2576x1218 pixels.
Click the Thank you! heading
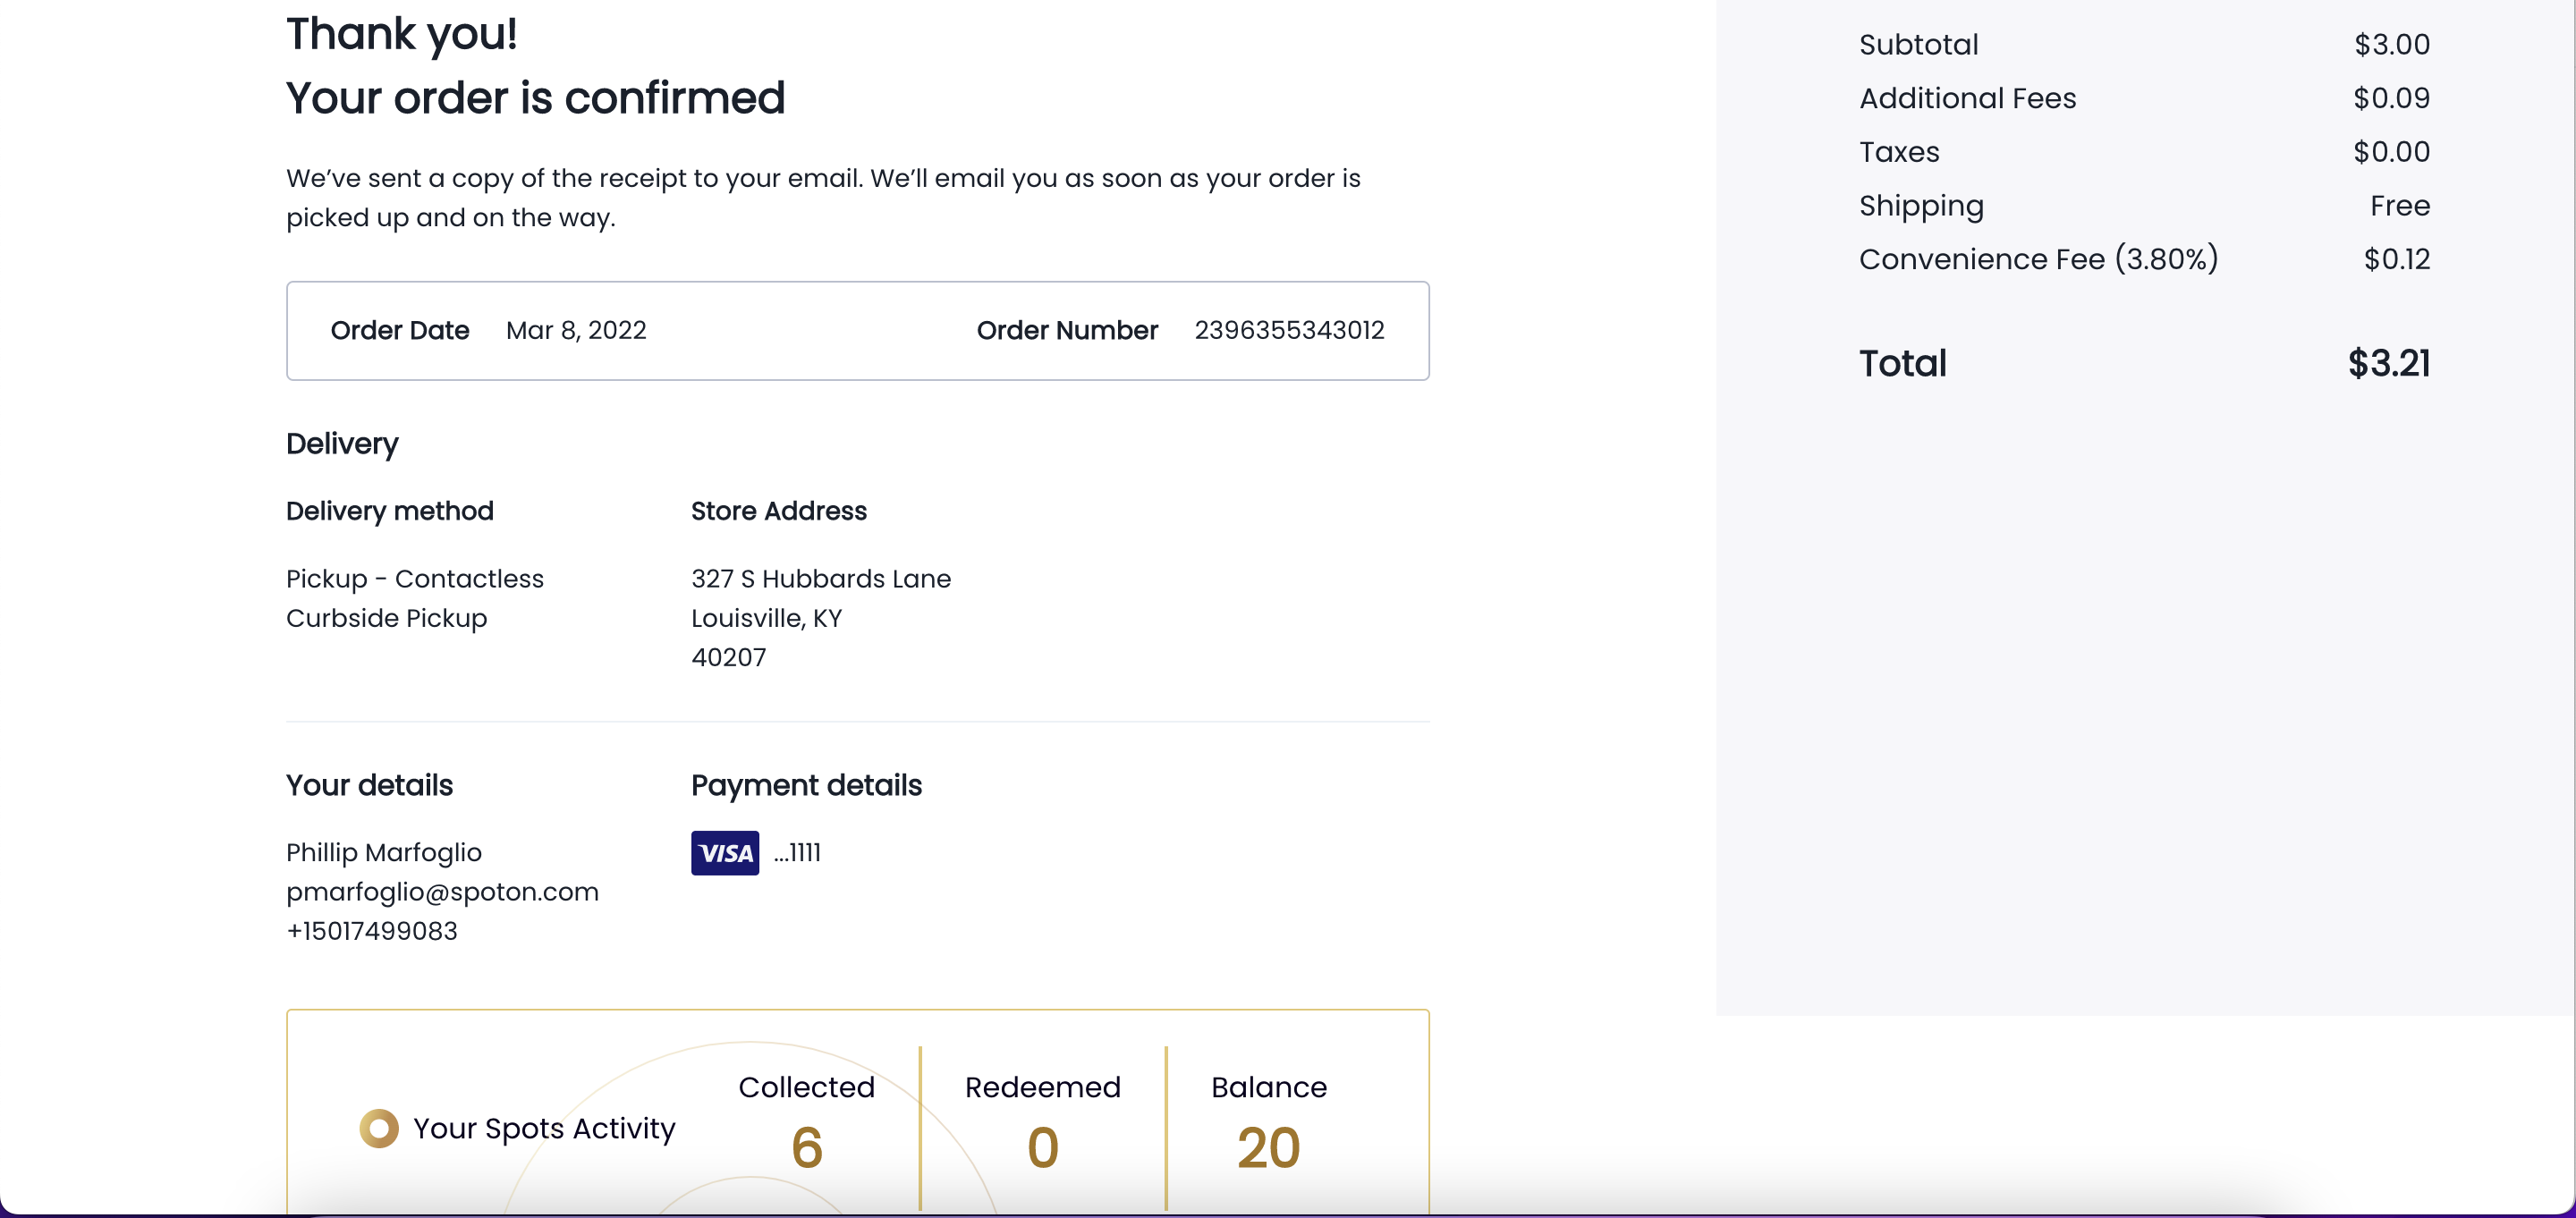(x=402, y=34)
